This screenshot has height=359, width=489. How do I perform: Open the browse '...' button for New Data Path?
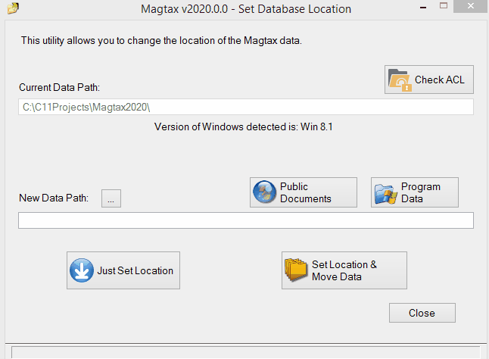(111, 198)
